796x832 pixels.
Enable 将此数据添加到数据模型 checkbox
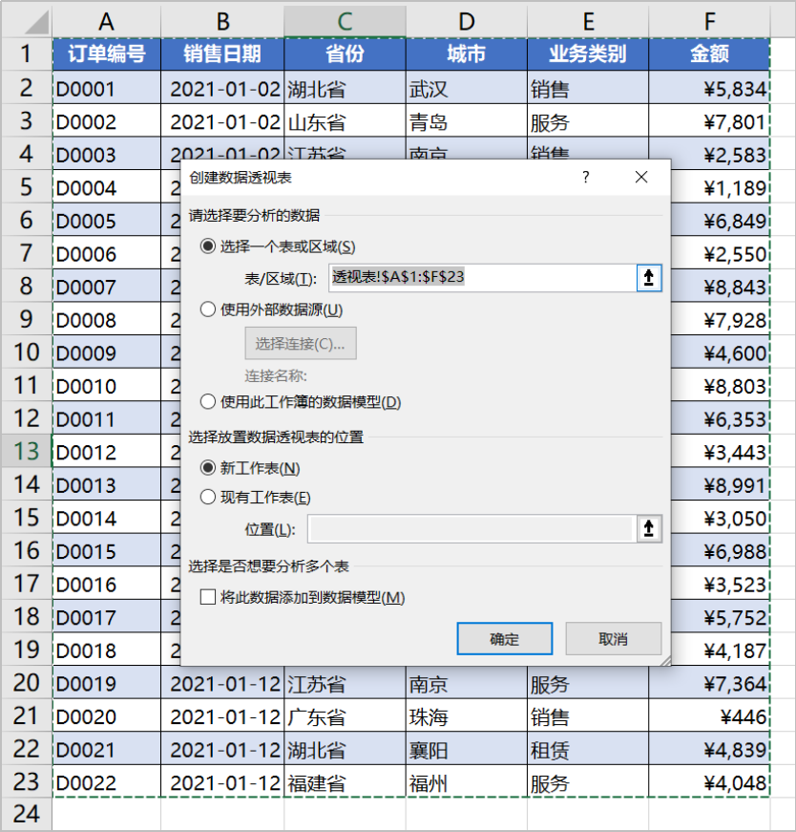coord(208,597)
